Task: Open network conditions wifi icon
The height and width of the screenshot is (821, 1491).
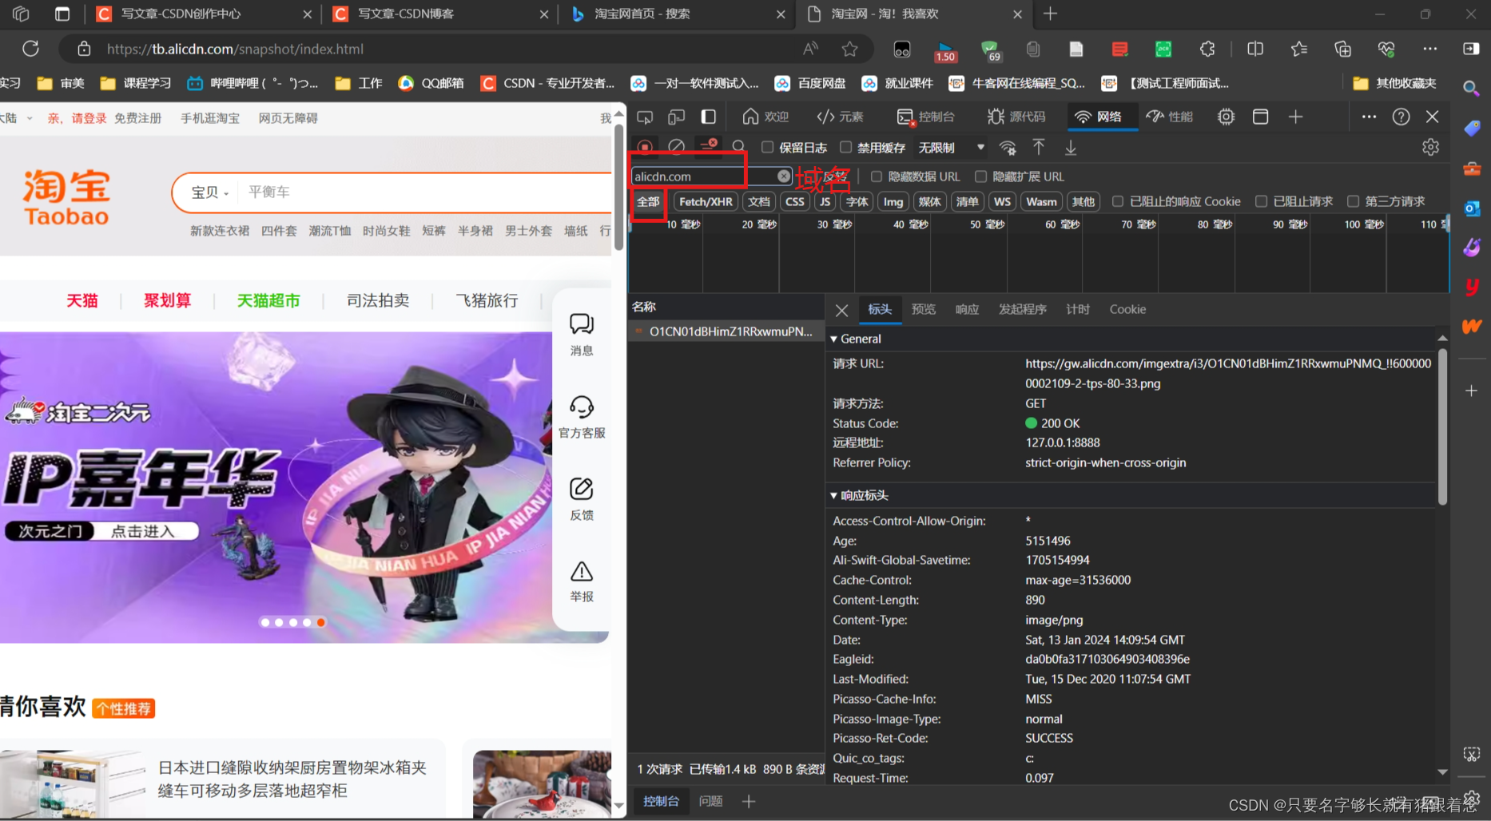Action: tap(1008, 148)
